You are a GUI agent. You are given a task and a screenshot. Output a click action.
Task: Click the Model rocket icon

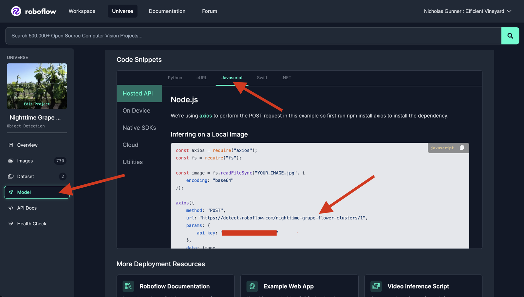point(11,192)
